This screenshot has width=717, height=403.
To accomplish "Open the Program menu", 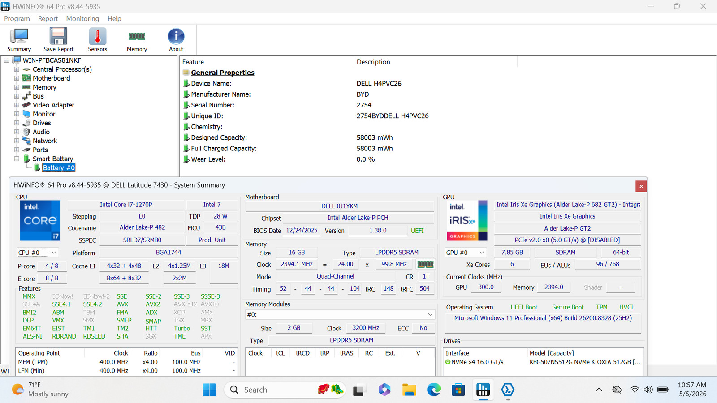I will [x=17, y=18].
